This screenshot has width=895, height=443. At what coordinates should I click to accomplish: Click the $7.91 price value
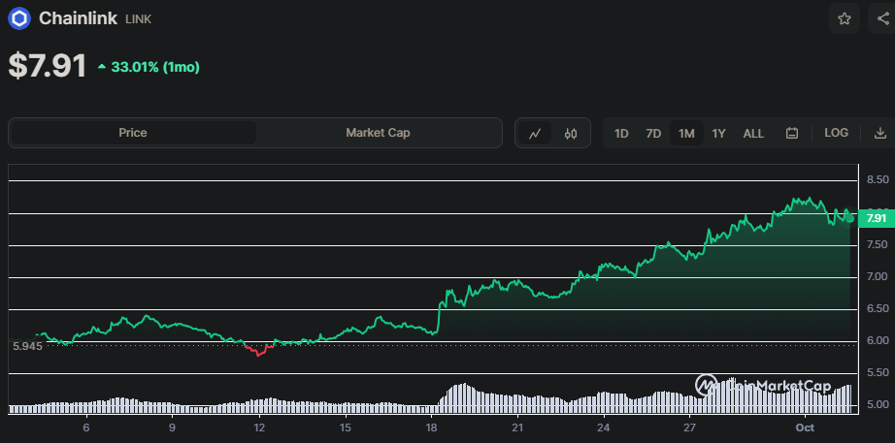coord(48,66)
